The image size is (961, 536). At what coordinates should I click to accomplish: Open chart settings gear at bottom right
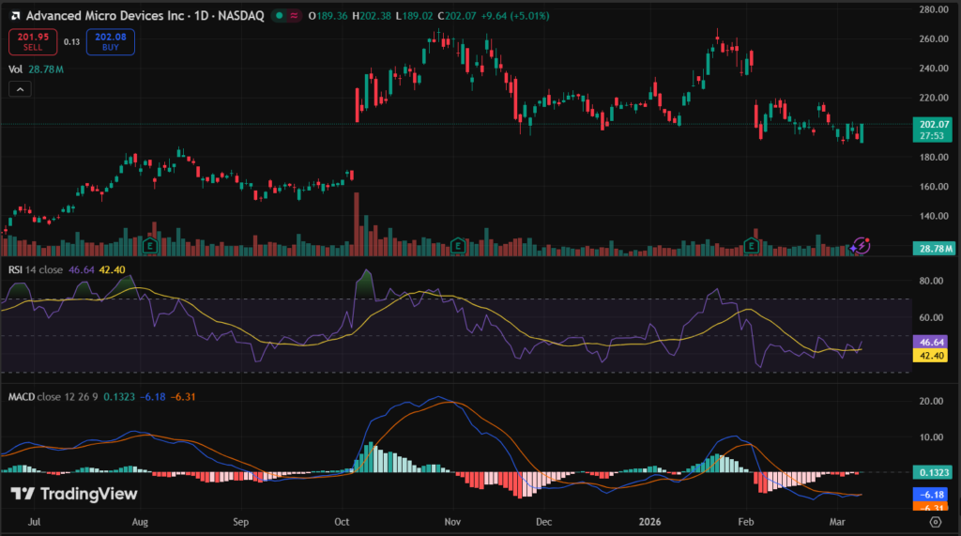coord(935,520)
